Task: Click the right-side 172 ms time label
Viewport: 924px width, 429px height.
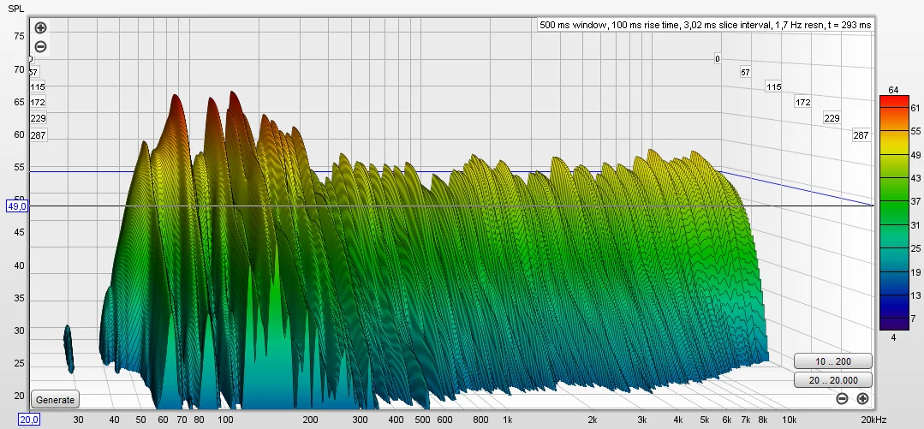Action: [x=802, y=102]
